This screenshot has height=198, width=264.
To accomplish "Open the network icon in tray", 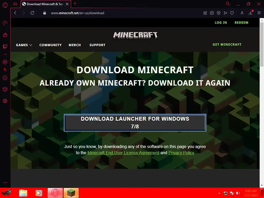I will coord(225,193).
